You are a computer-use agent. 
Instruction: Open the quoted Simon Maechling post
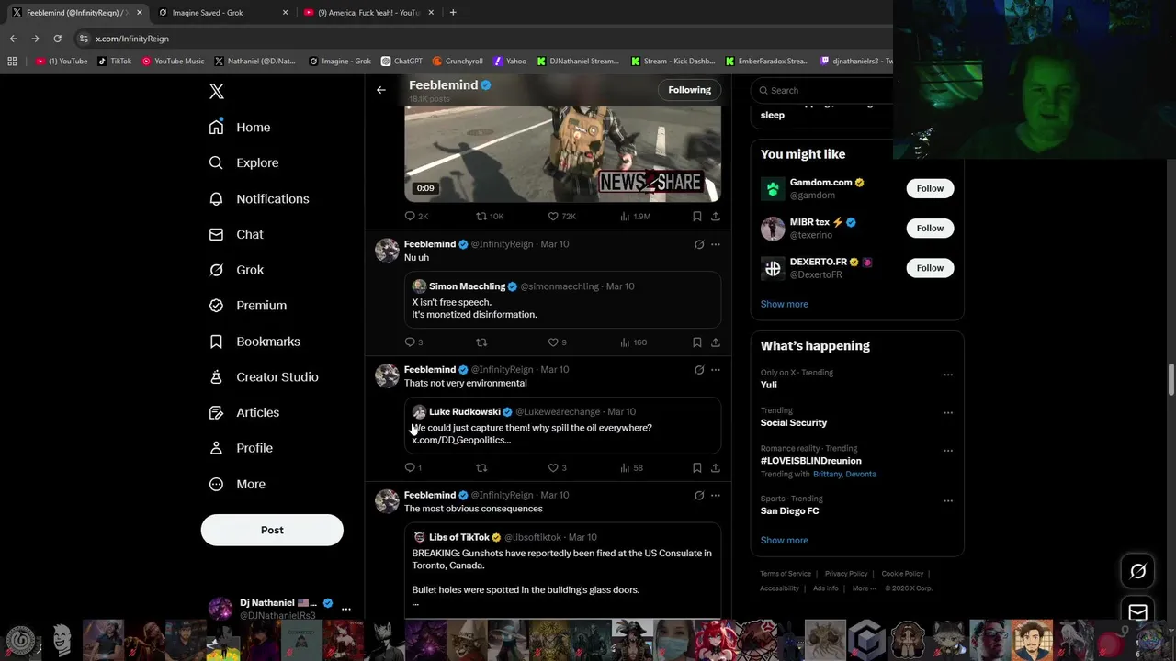tap(562, 298)
